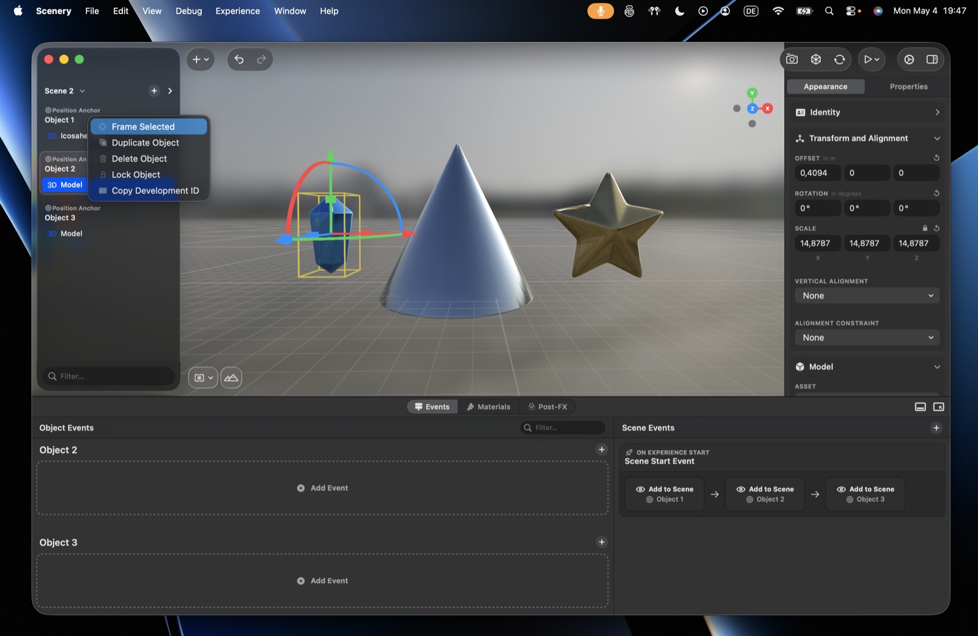
Task: Open the Experience menu in the menu bar
Action: [238, 11]
